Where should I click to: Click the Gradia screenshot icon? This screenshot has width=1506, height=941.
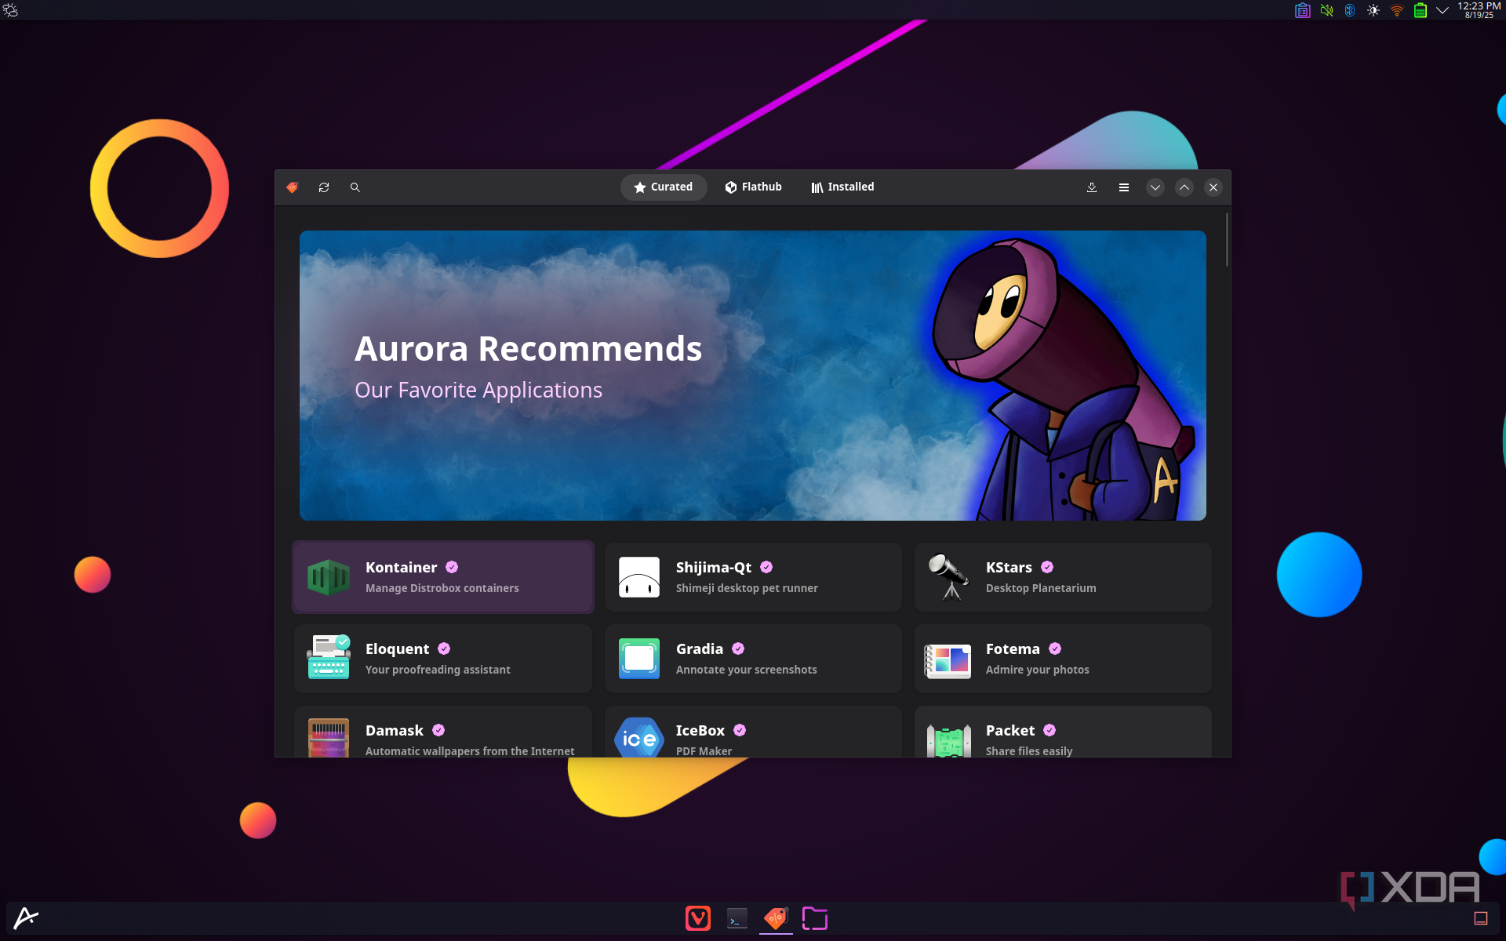639,659
